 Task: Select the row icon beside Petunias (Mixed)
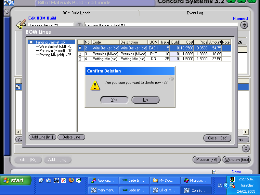pos(80,53)
